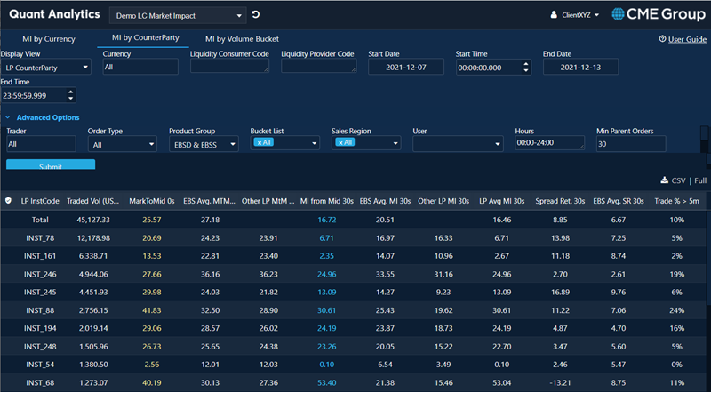Click the User Guide help icon
This screenshot has height=393, width=711.
click(x=663, y=39)
